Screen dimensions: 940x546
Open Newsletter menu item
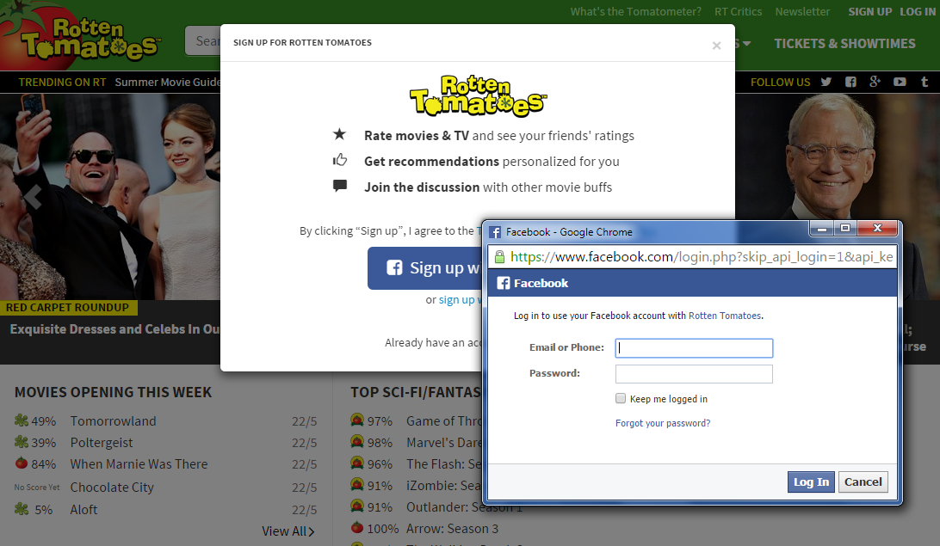[x=802, y=11]
